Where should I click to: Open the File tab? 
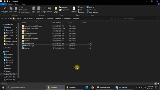click(x=3, y=4)
